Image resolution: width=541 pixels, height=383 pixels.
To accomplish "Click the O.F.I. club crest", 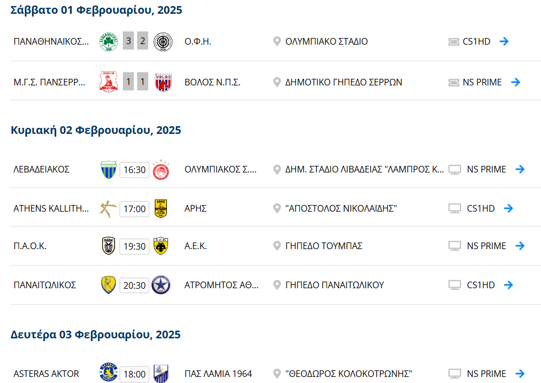I will coord(163,42).
